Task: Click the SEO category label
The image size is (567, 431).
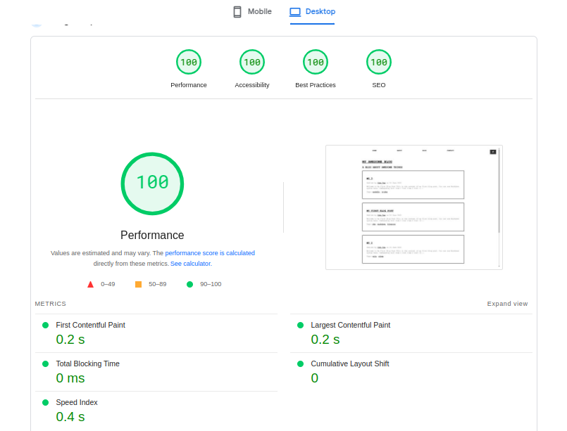Action: (x=379, y=85)
